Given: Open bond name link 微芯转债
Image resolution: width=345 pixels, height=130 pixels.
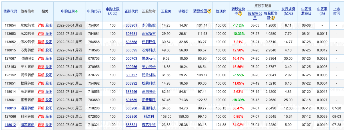Looking at the screenshot, I should pyautogui.click(x=28, y=125).
